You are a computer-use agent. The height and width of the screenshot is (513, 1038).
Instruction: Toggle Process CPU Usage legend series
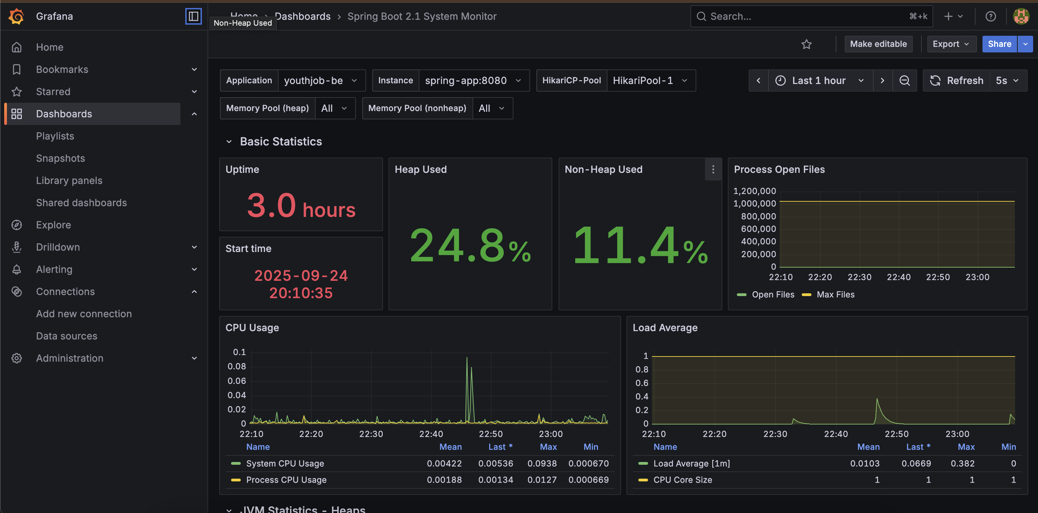click(286, 480)
